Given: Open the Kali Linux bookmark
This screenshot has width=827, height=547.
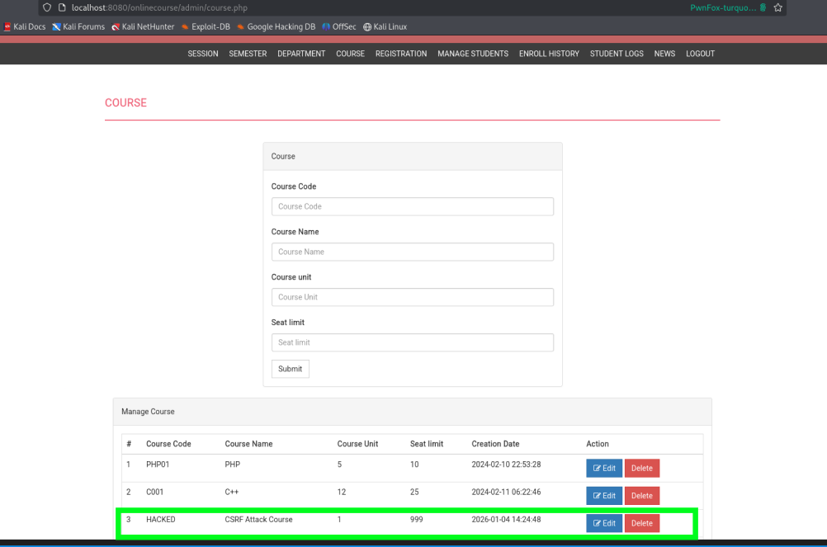Looking at the screenshot, I should (385, 27).
